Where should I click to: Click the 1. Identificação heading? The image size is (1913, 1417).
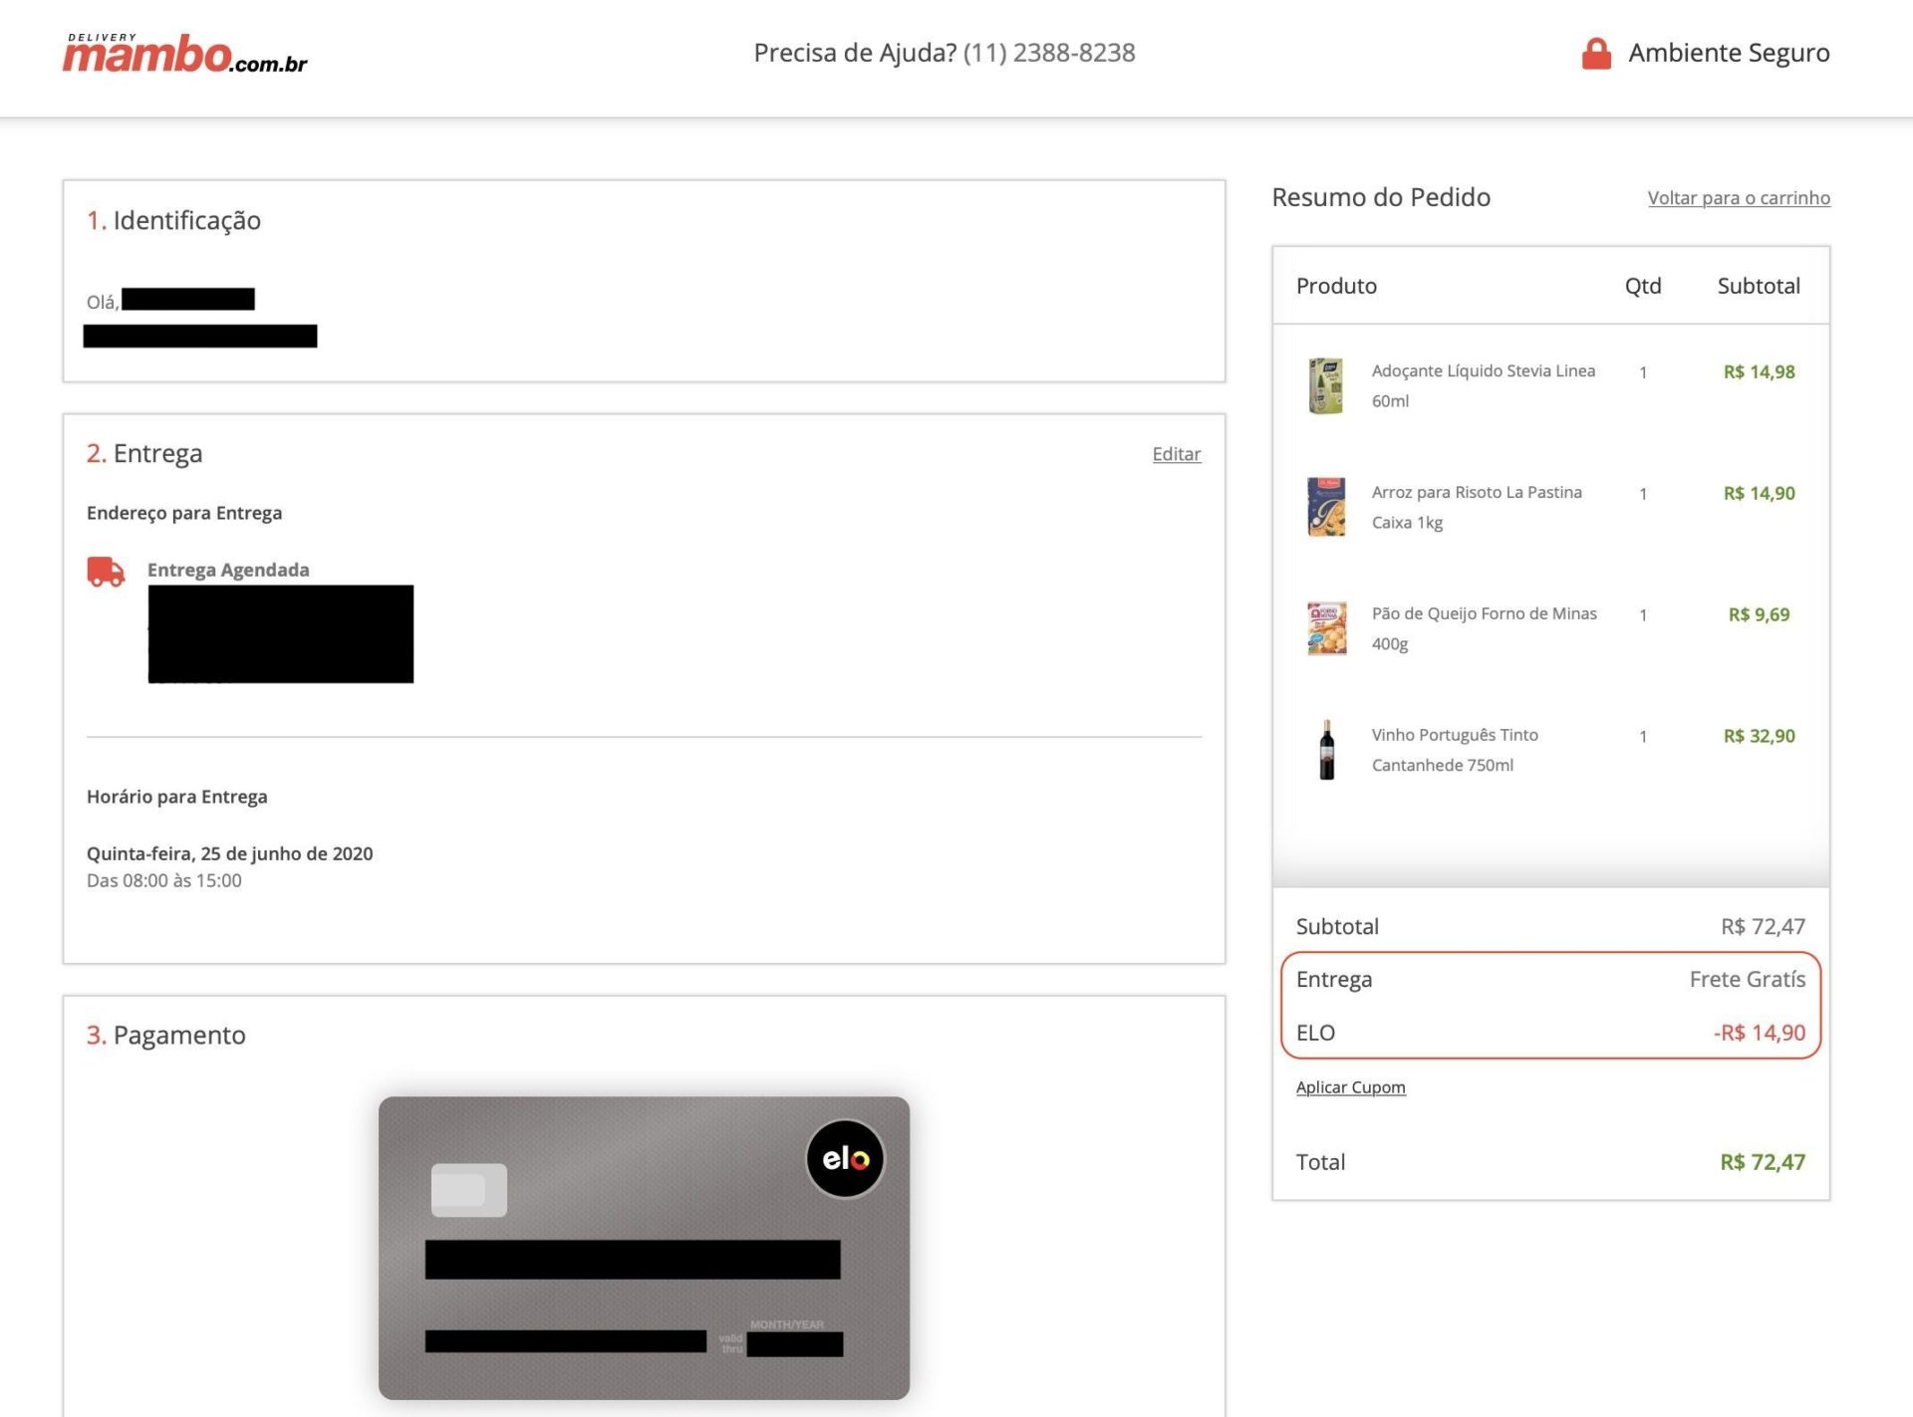(173, 220)
